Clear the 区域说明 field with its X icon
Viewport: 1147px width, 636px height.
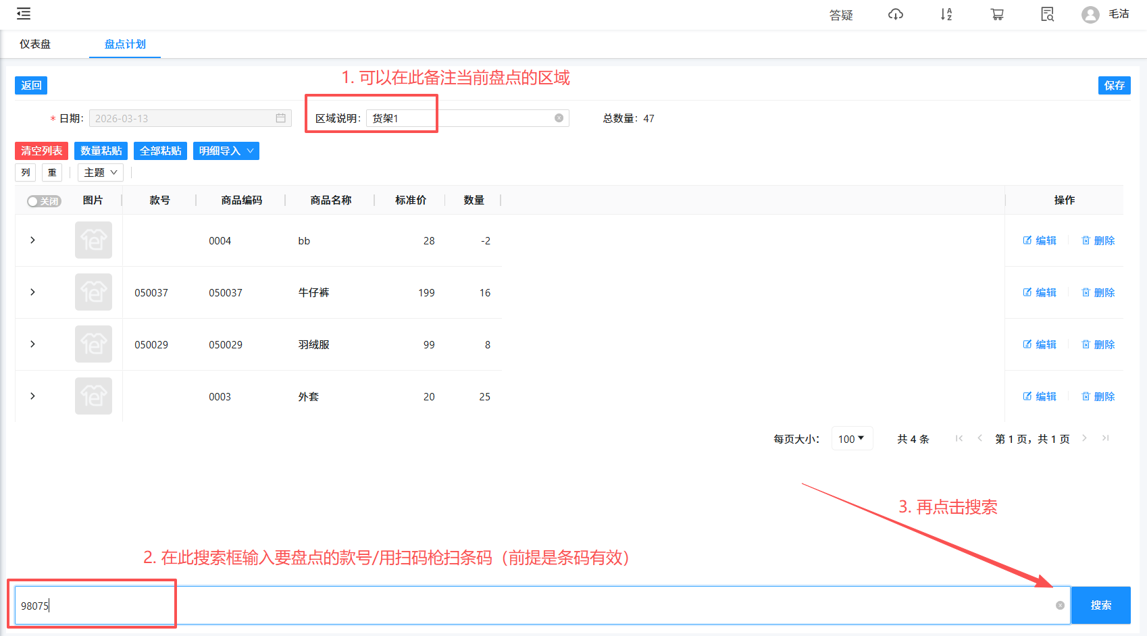pos(559,118)
